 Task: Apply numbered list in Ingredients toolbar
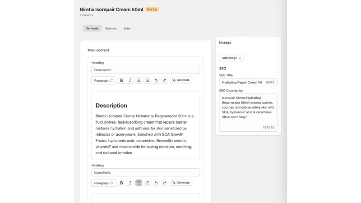[x=148, y=183]
